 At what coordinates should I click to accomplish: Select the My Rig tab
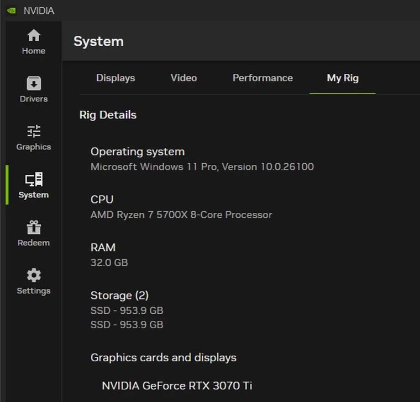(x=343, y=78)
